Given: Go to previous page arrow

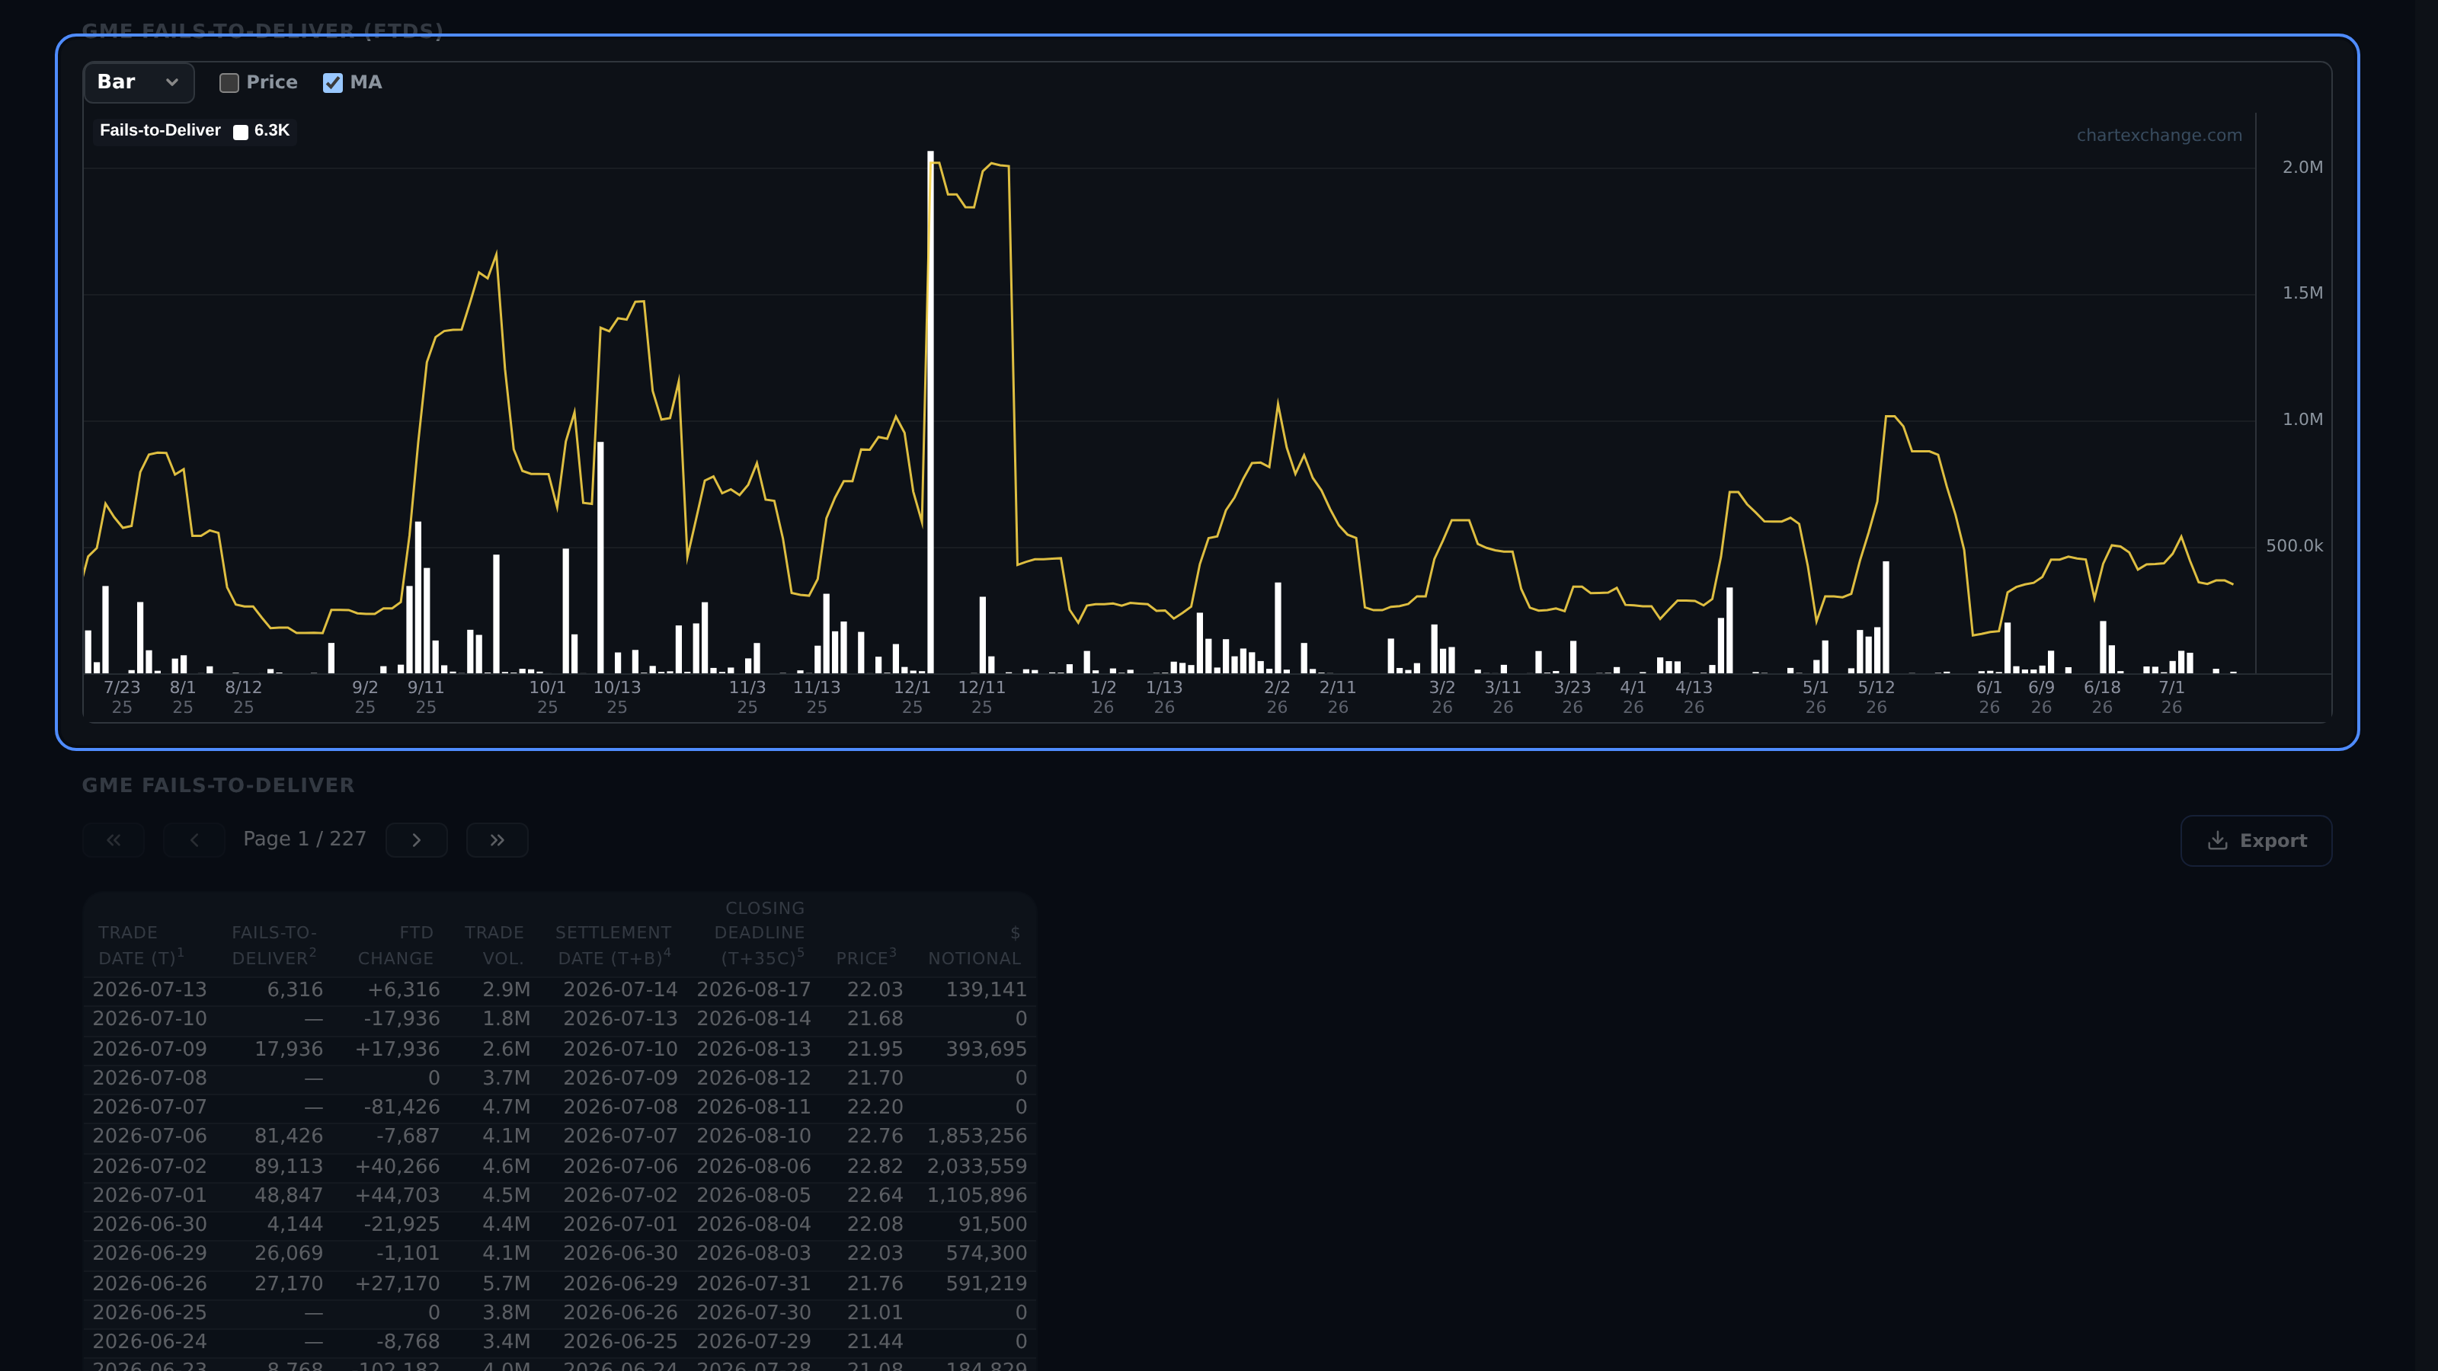Looking at the screenshot, I should click(194, 839).
